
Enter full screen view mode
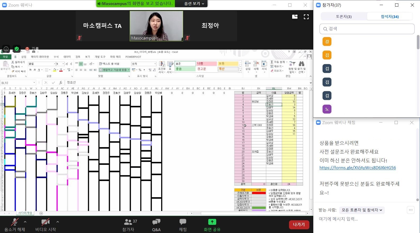pyautogui.click(x=306, y=17)
